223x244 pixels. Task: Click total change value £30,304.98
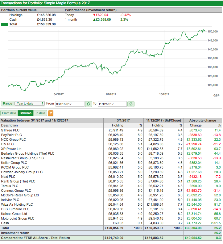193,228
